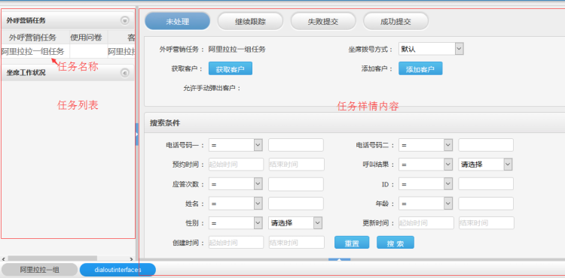
Task: Click the 搜索条件 panel header
Action: [x=355, y=122]
